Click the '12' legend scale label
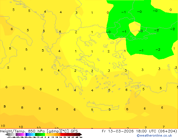178x138 pixels. pyautogui.click(x=53, y=137)
